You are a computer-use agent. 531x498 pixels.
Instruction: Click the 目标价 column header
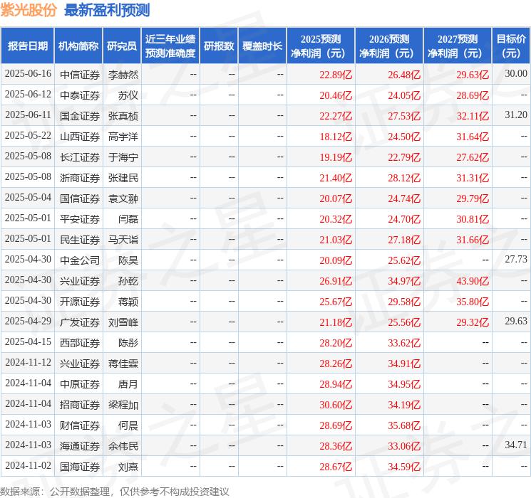coord(511,46)
